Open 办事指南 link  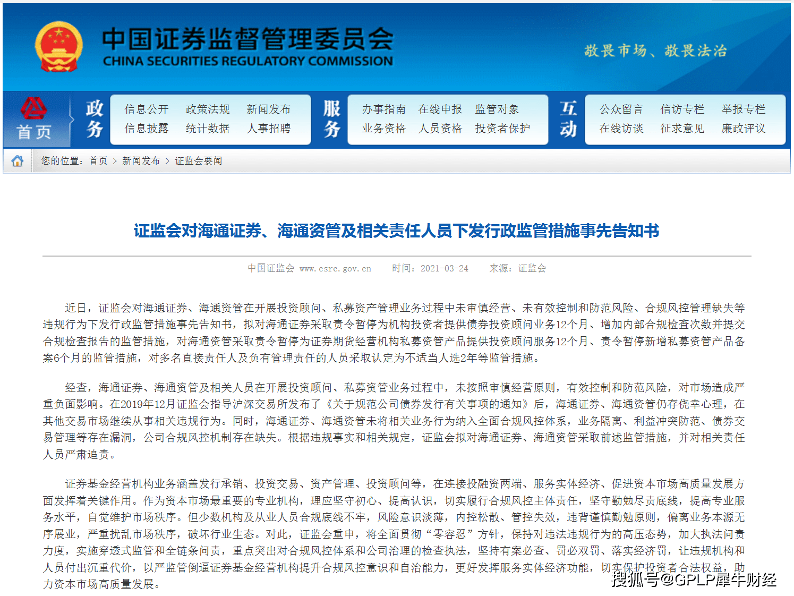384,109
